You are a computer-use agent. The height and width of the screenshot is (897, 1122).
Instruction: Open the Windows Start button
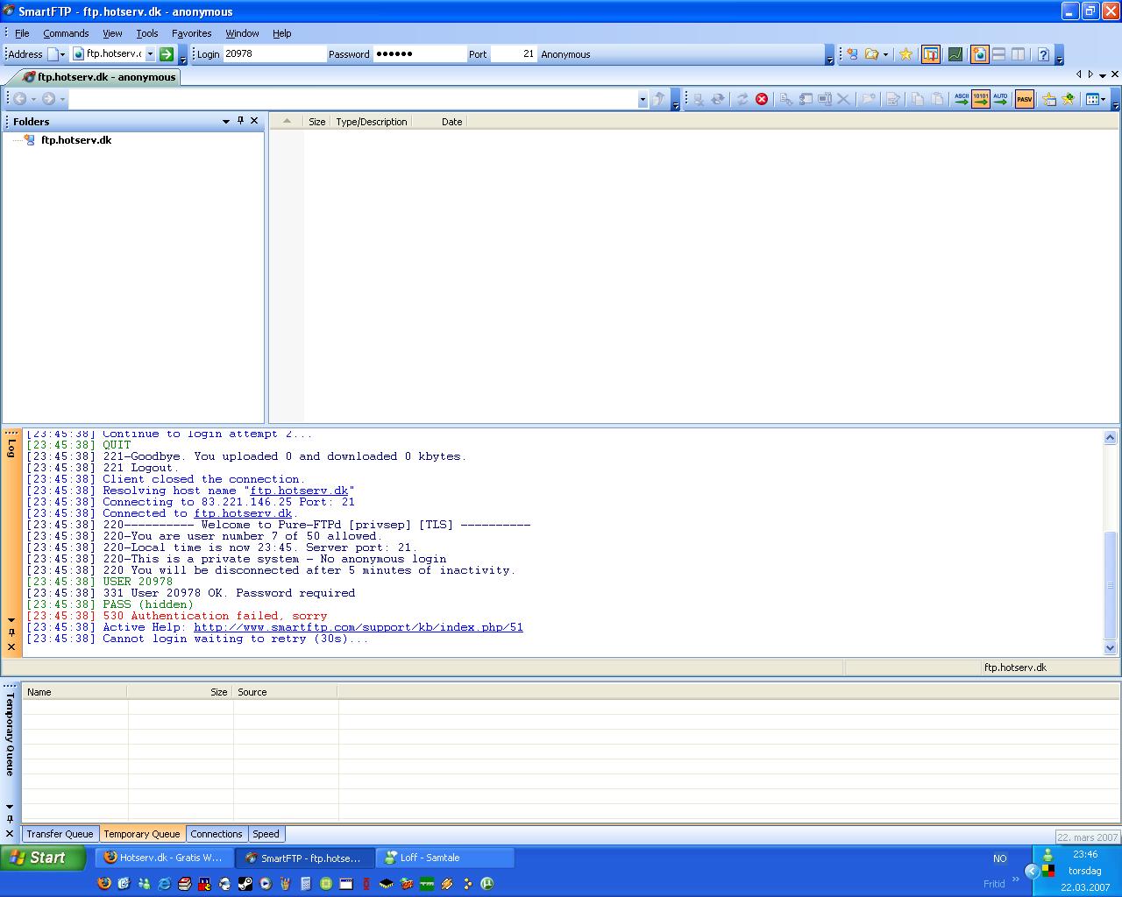click(44, 858)
